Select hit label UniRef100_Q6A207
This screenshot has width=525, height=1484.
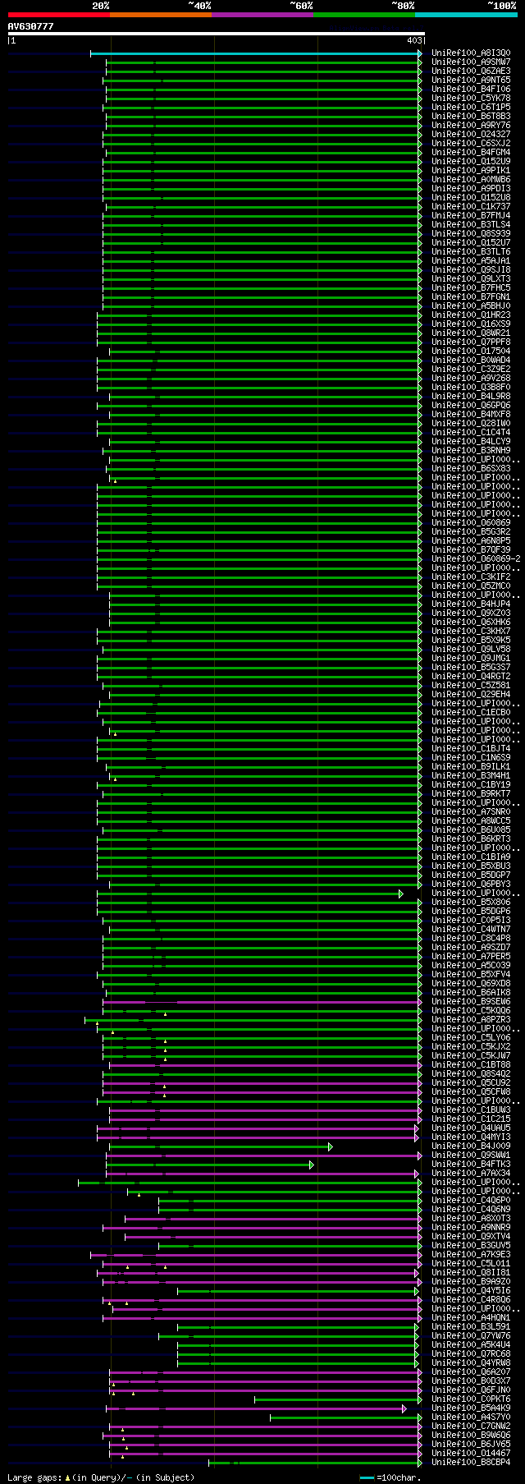point(471,1372)
